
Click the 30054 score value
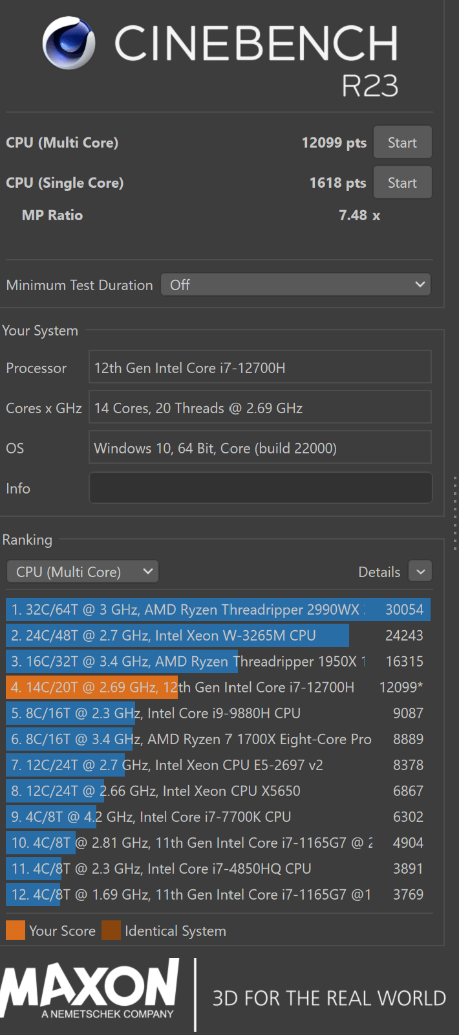pos(405,609)
